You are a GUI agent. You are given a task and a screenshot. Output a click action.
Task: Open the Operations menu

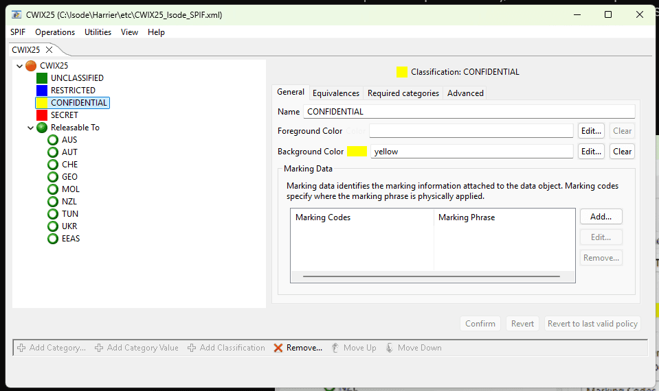[x=55, y=32]
